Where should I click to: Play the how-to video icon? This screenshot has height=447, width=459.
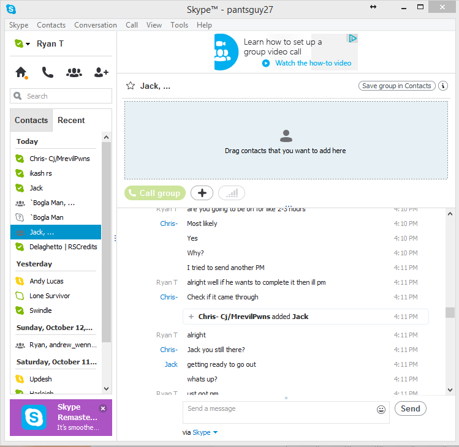coord(266,63)
